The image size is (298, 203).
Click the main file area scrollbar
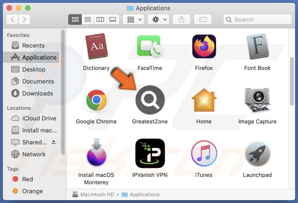[x=292, y=81]
